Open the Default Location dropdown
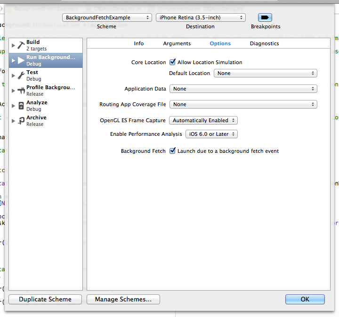This screenshot has height=317, width=339. 266,73
